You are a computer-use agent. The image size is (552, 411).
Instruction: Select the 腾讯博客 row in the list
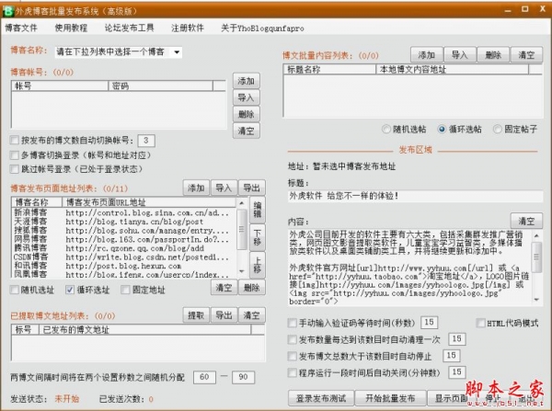pos(123,248)
